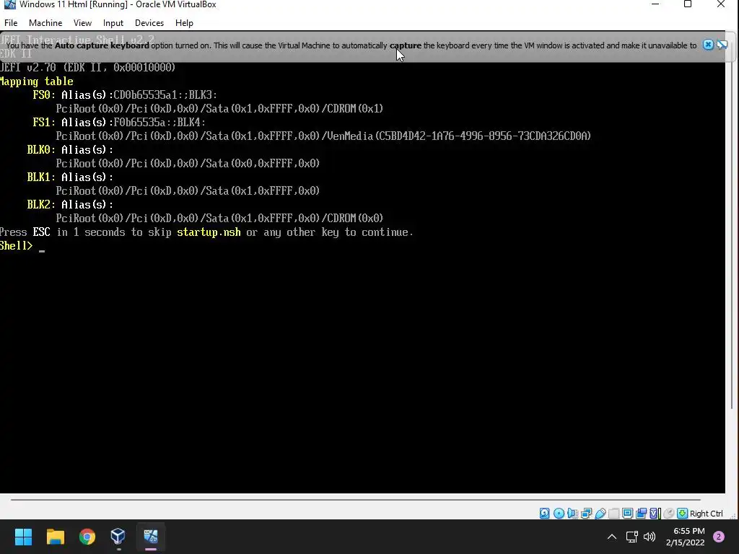Minimize the VirtualBox VM window
739x554 pixels.
tap(655, 5)
